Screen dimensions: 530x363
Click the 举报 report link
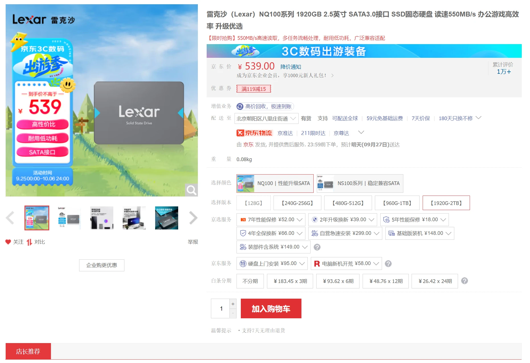point(193,242)
